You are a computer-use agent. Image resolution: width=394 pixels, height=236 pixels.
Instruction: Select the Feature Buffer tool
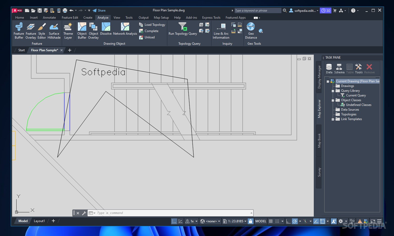point(19,31)
